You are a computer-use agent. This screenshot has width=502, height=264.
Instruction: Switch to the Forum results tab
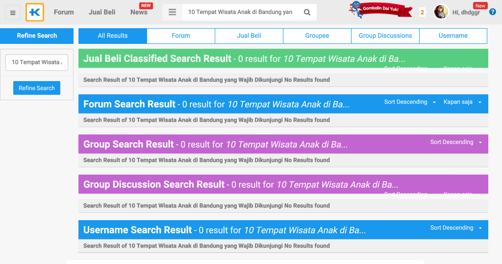pos(181,36)
